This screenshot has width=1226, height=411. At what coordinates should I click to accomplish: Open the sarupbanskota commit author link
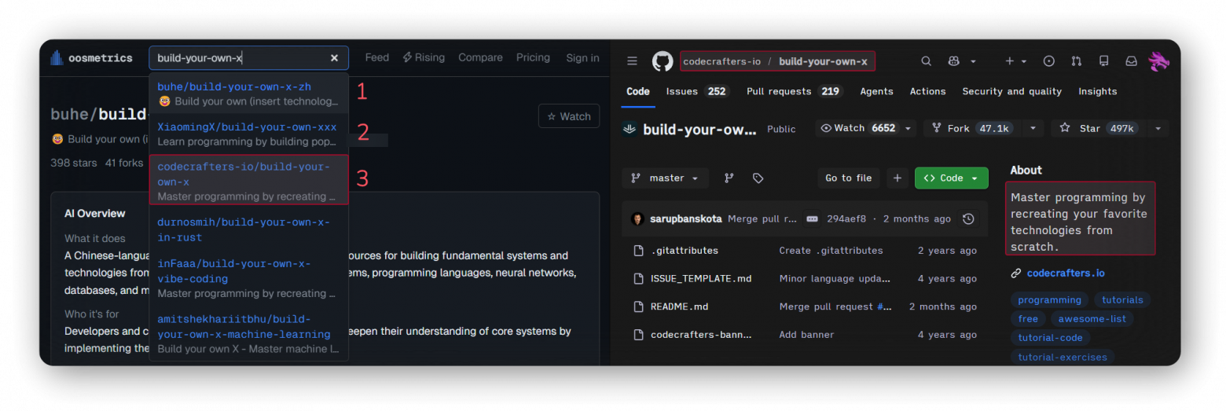(x=685, y=219)
